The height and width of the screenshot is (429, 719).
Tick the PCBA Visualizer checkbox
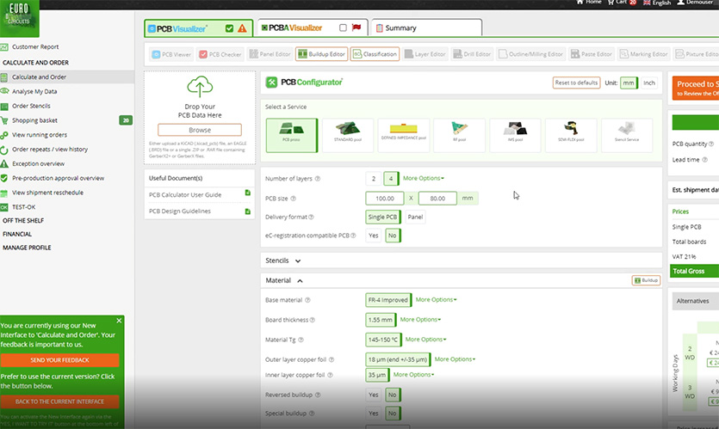tap(344, 28)
